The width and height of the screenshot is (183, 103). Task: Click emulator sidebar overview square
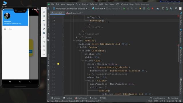(44, 50)
